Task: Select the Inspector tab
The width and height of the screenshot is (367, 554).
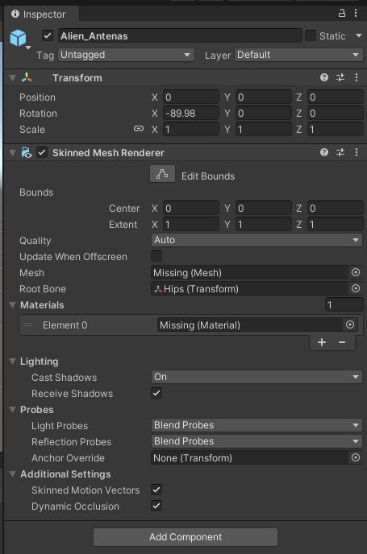Action: pos(41,14)
